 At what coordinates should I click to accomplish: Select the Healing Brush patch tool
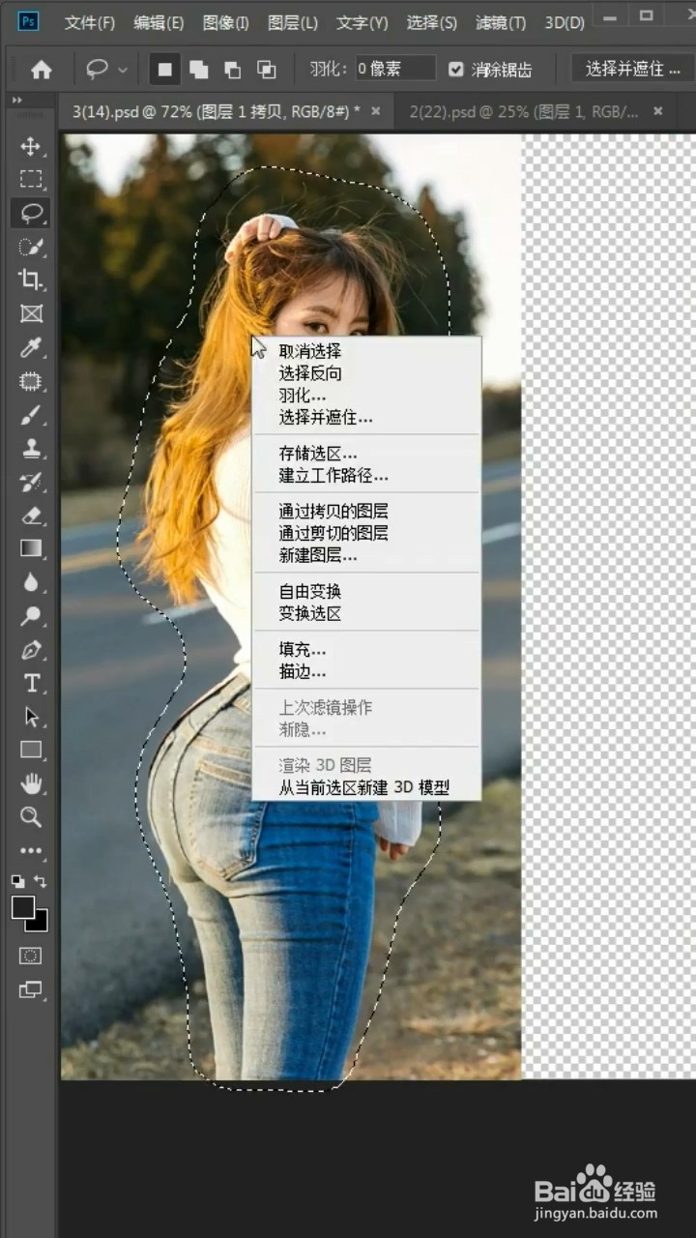pos(31,381)
